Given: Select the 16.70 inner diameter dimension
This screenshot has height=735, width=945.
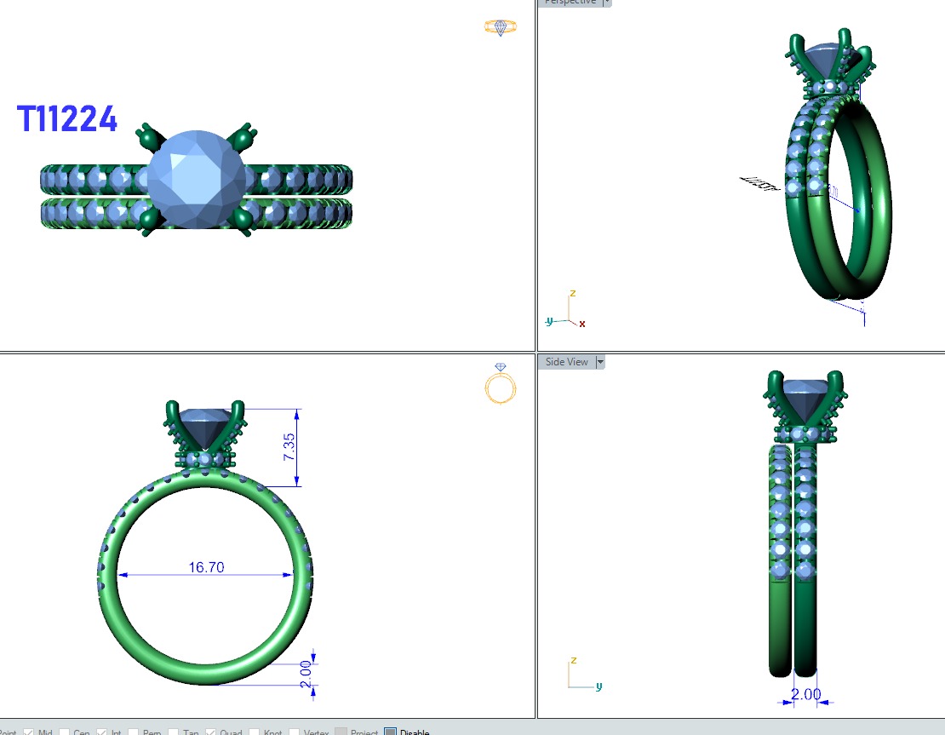Looking at the screenshot, I should pos(205,567).
